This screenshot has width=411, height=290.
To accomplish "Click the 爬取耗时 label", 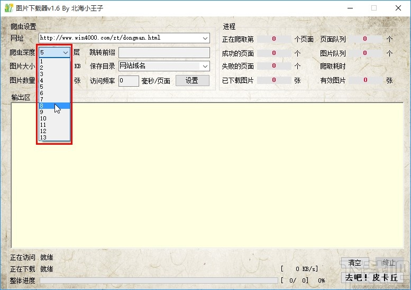I will point(333,66).
